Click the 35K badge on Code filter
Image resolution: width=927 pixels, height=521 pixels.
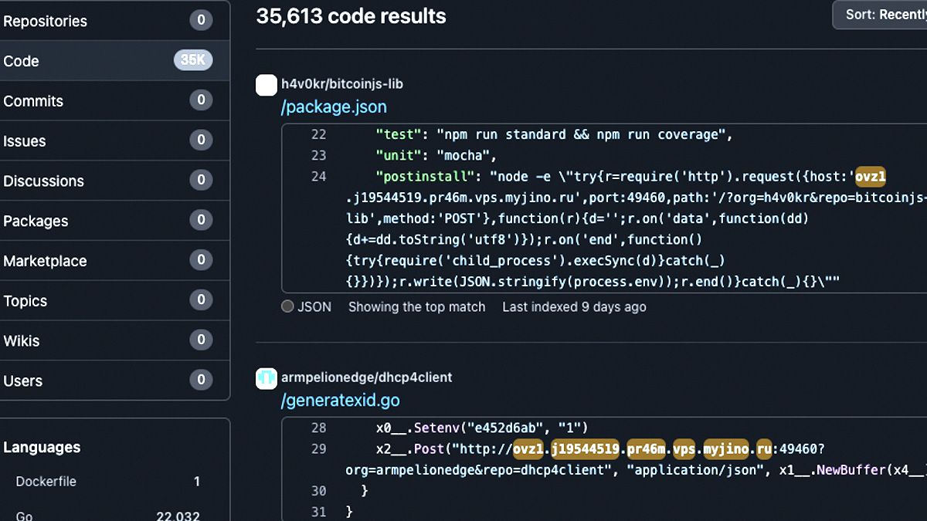click(x=193, y=60)
